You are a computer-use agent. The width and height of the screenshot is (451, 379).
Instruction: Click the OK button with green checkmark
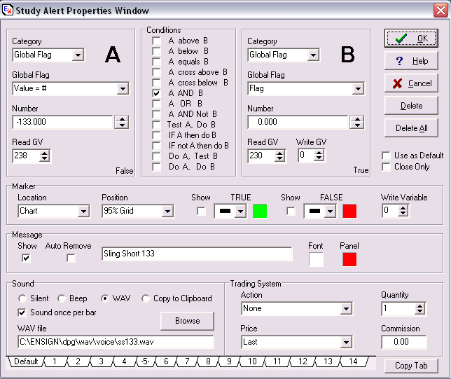411,39
